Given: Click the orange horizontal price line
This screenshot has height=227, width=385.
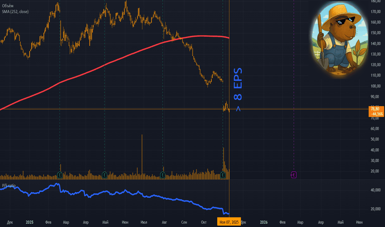Looking at the screenshot, I should click(x=124, y=109).
